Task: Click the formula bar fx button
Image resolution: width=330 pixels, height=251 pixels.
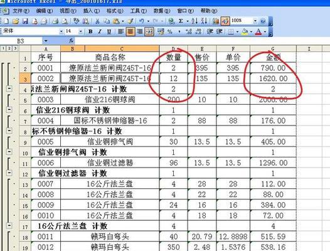Action: click(x=72, y=41)
